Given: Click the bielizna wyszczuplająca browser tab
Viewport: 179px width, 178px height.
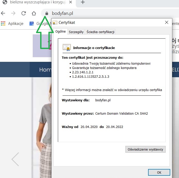Looking at the screenshot, I should (38, 2).
